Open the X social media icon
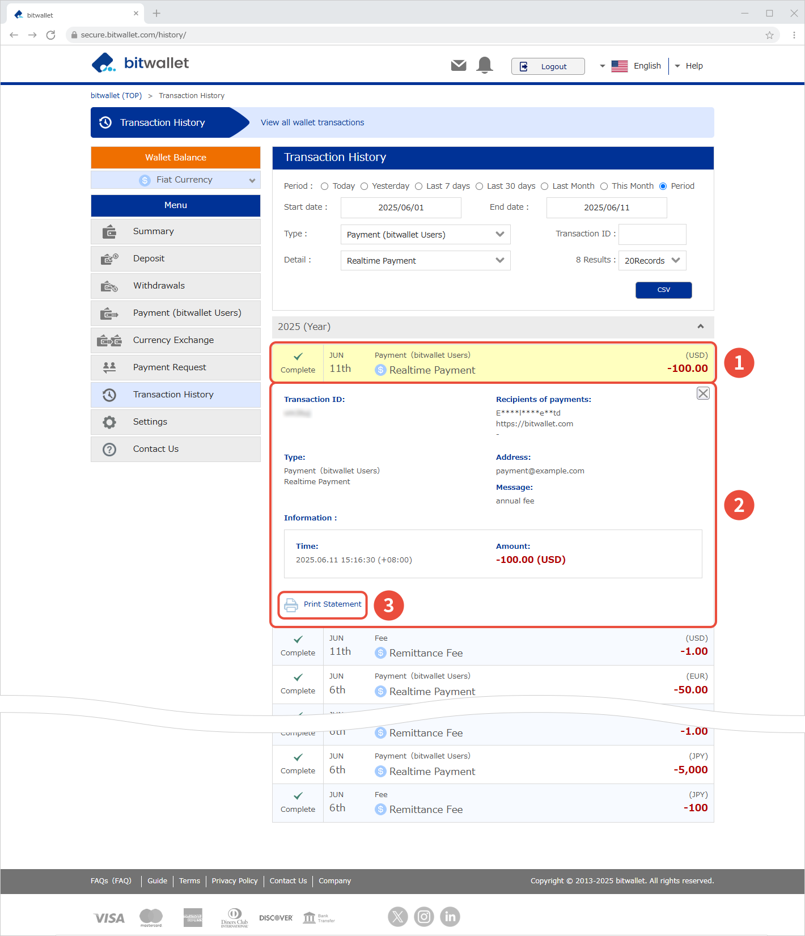Viewport: 805px width, 936px height. (398, 917)
